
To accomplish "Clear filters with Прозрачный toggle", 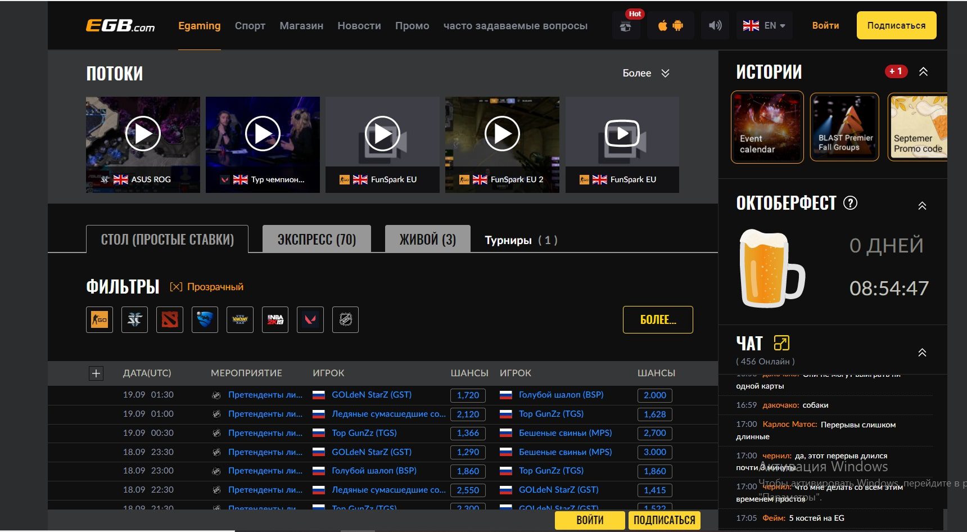I will (x=207, y=287).
